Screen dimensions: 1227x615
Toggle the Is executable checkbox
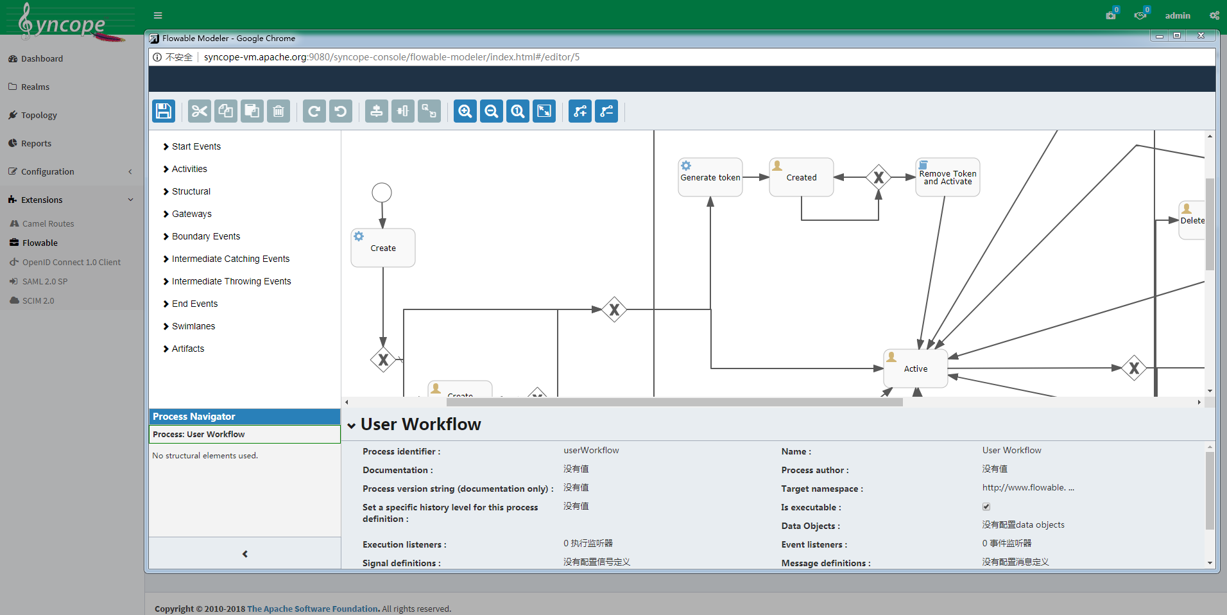pyautogui.click(x=986, y=507)
